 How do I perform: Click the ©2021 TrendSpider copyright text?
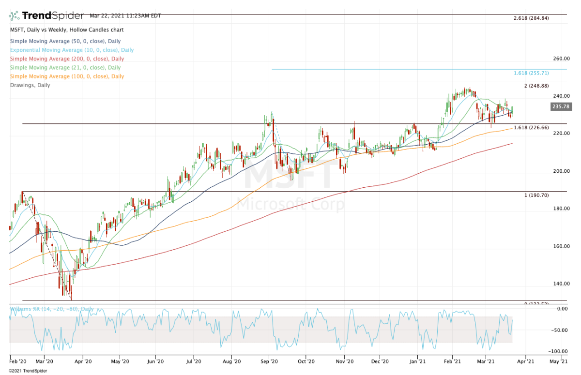click(x=24, y=371)
